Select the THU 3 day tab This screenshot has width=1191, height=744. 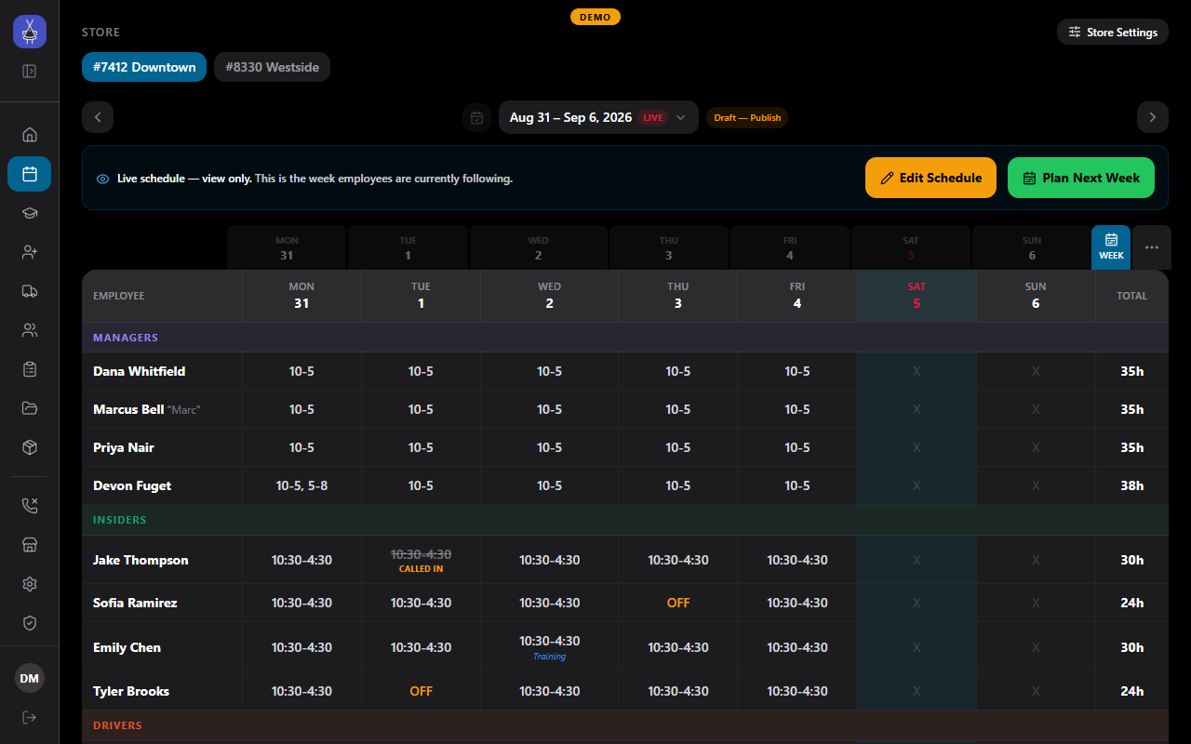click(x=669, y=247)
